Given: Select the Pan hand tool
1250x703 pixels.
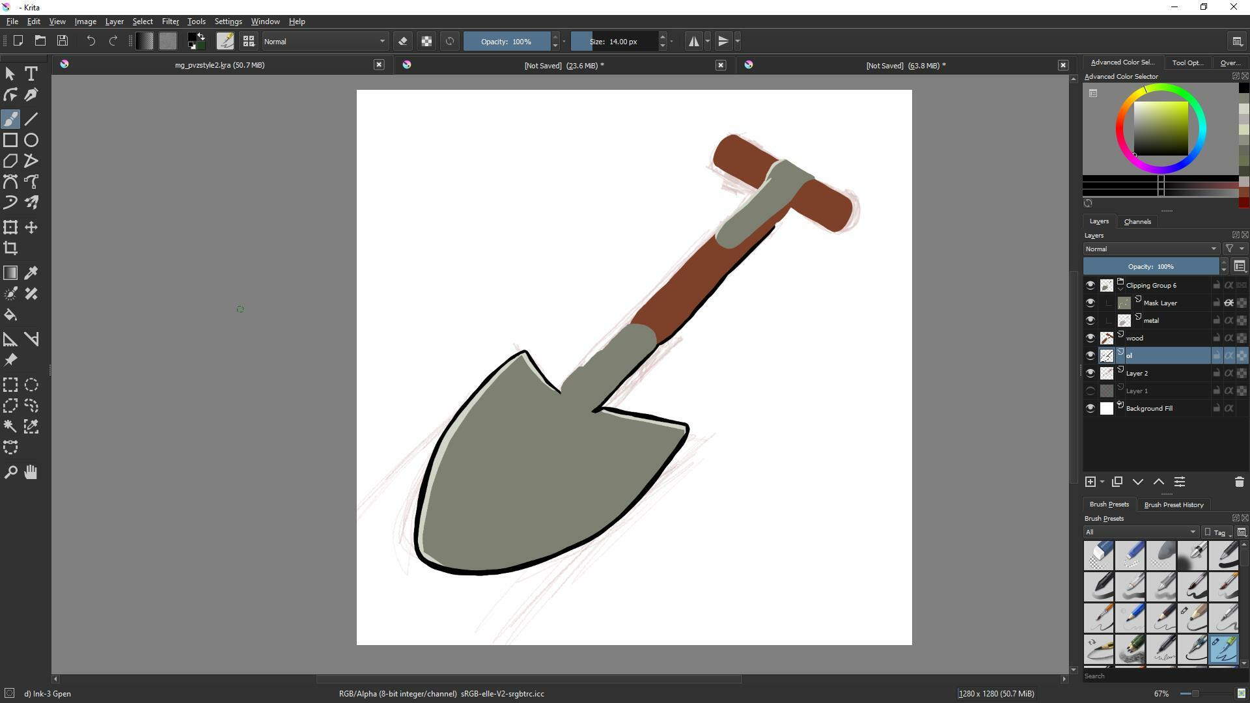Looking at the screenshot, I should [31, 472].
